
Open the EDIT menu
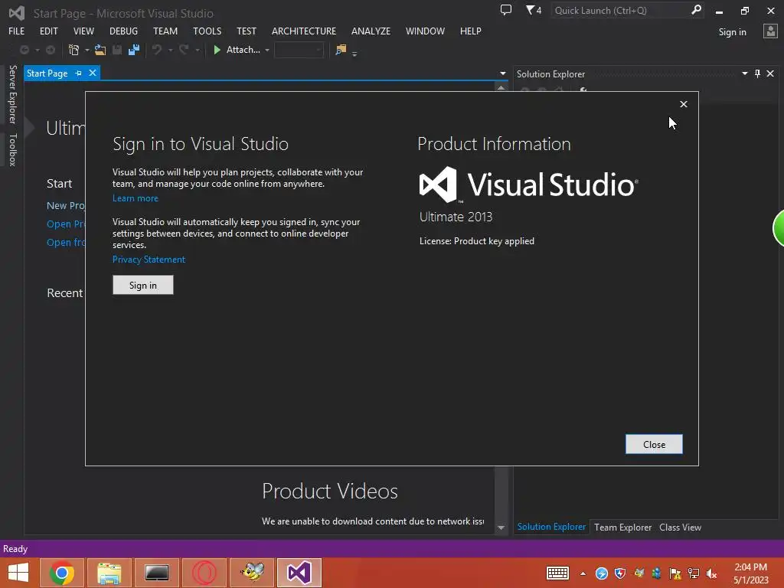(x=48, y=31)
